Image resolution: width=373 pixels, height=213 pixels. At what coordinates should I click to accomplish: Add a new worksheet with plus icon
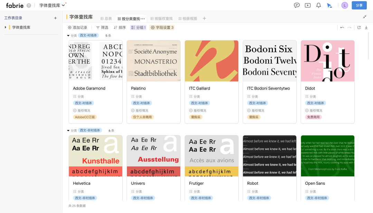pos(55,18)
